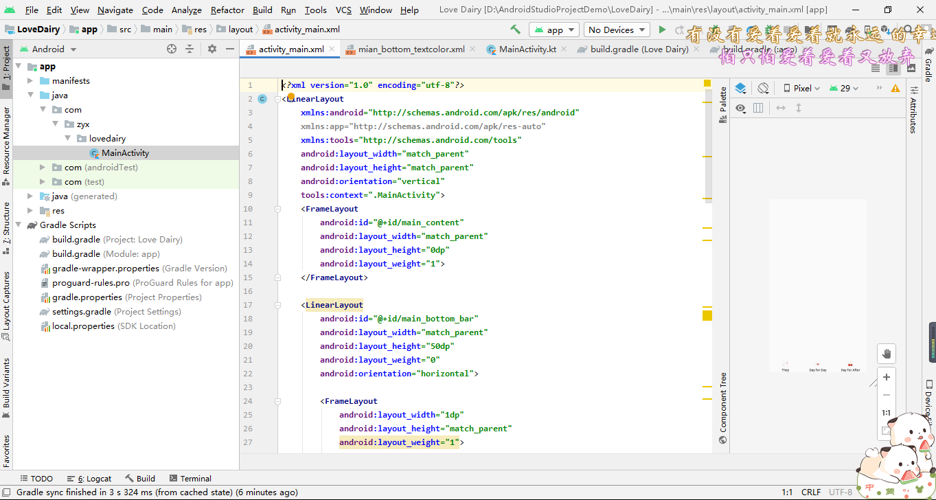Click the default margins columns icon
This screenshot has height=500, width=936.
[x=758, y=108]
